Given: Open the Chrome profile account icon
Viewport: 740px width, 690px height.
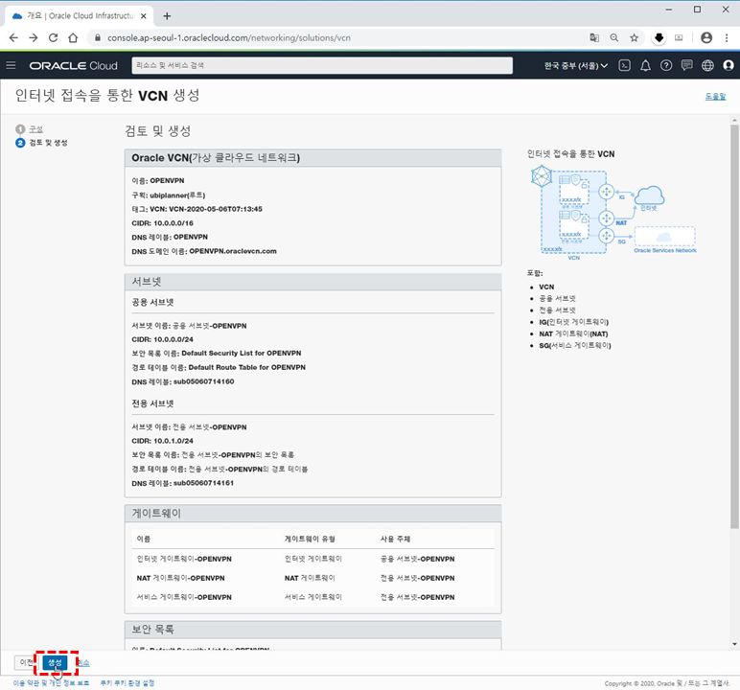Looking at the screenshot, I should point(706,37).
